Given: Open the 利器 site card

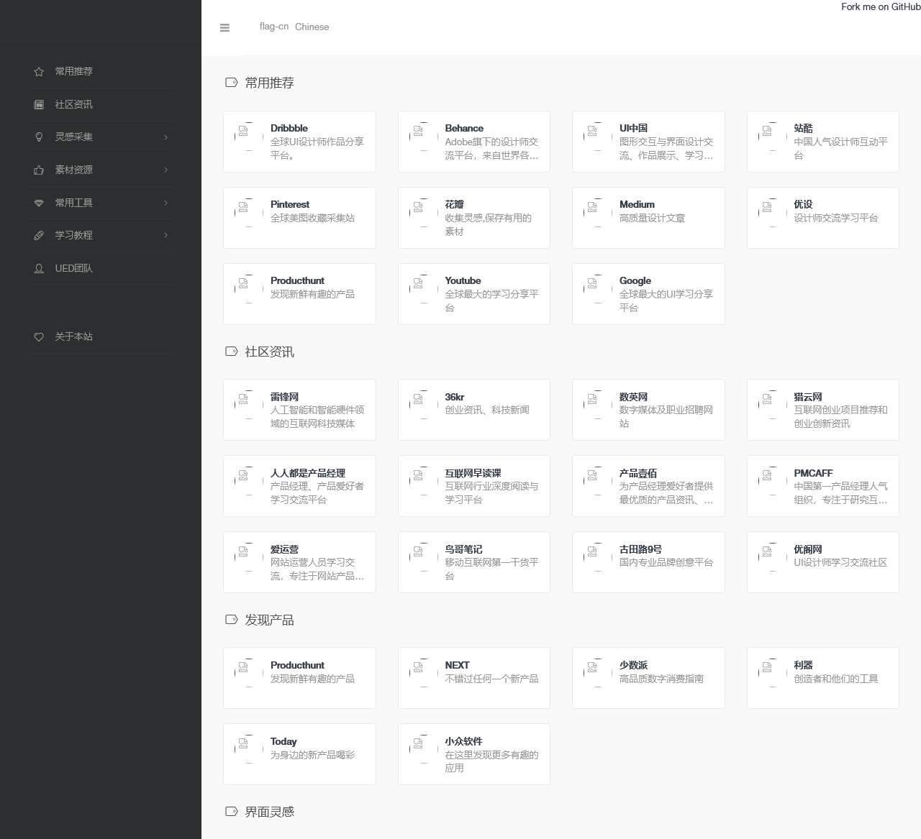Looking at the screenshot, I should click(x=823, y=678).
